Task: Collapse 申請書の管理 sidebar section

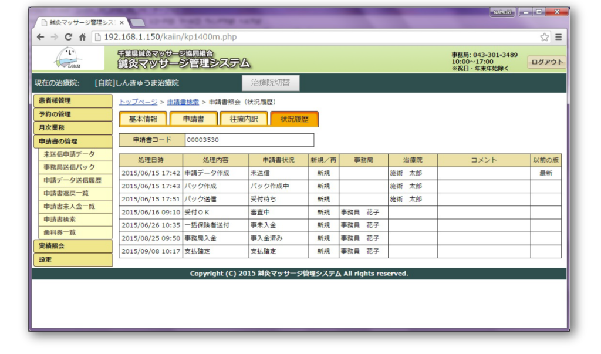Action: [73, 141]
